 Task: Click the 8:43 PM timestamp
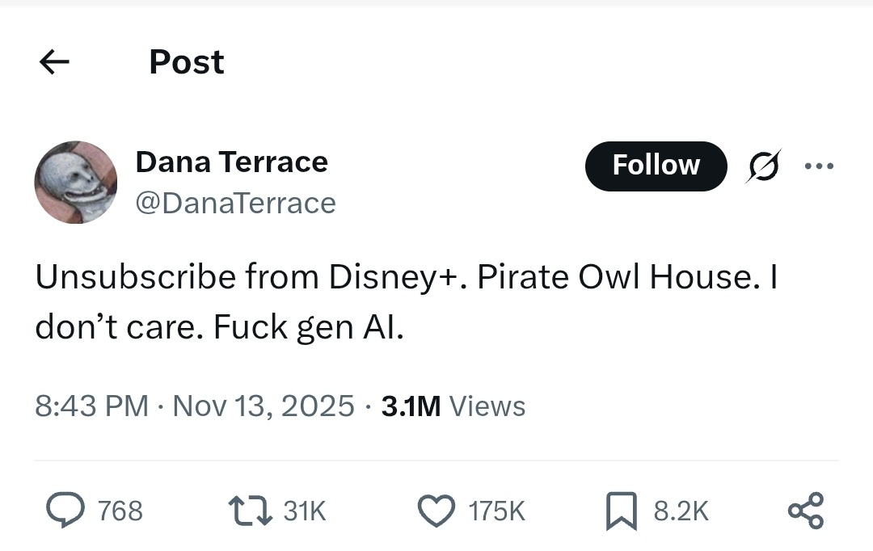coord(91,406)
